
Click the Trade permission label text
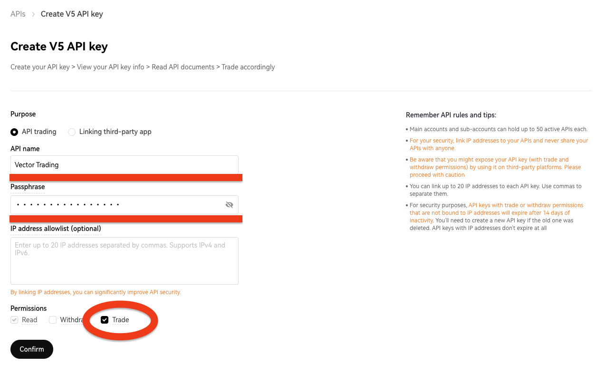point(121,320)
